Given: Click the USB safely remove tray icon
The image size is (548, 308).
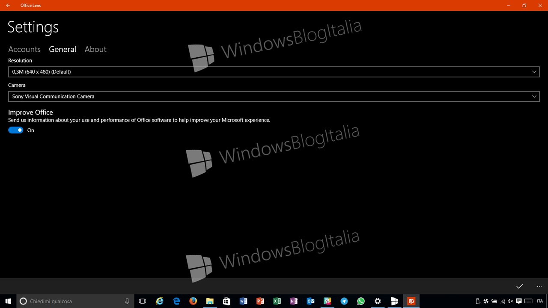Looking at the screenshot, I should coord(478,301).
